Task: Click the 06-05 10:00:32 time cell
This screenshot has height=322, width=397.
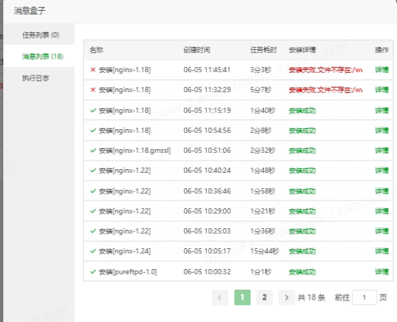Action: (x=207, y=272)
